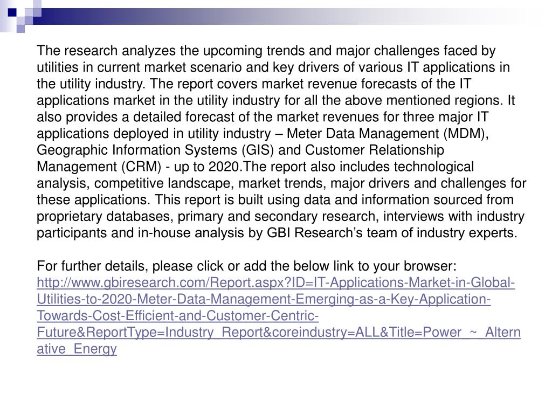
Task: Click the link line starting 'Future&ReportType=Industry_Report'
Action: [x=279, y=332]
